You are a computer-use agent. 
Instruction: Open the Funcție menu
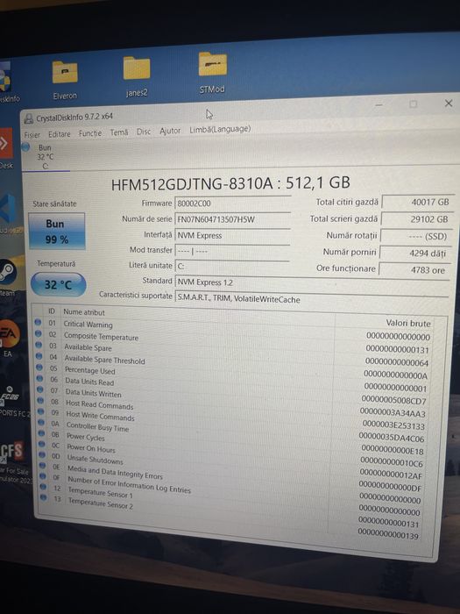coord(90,133)
